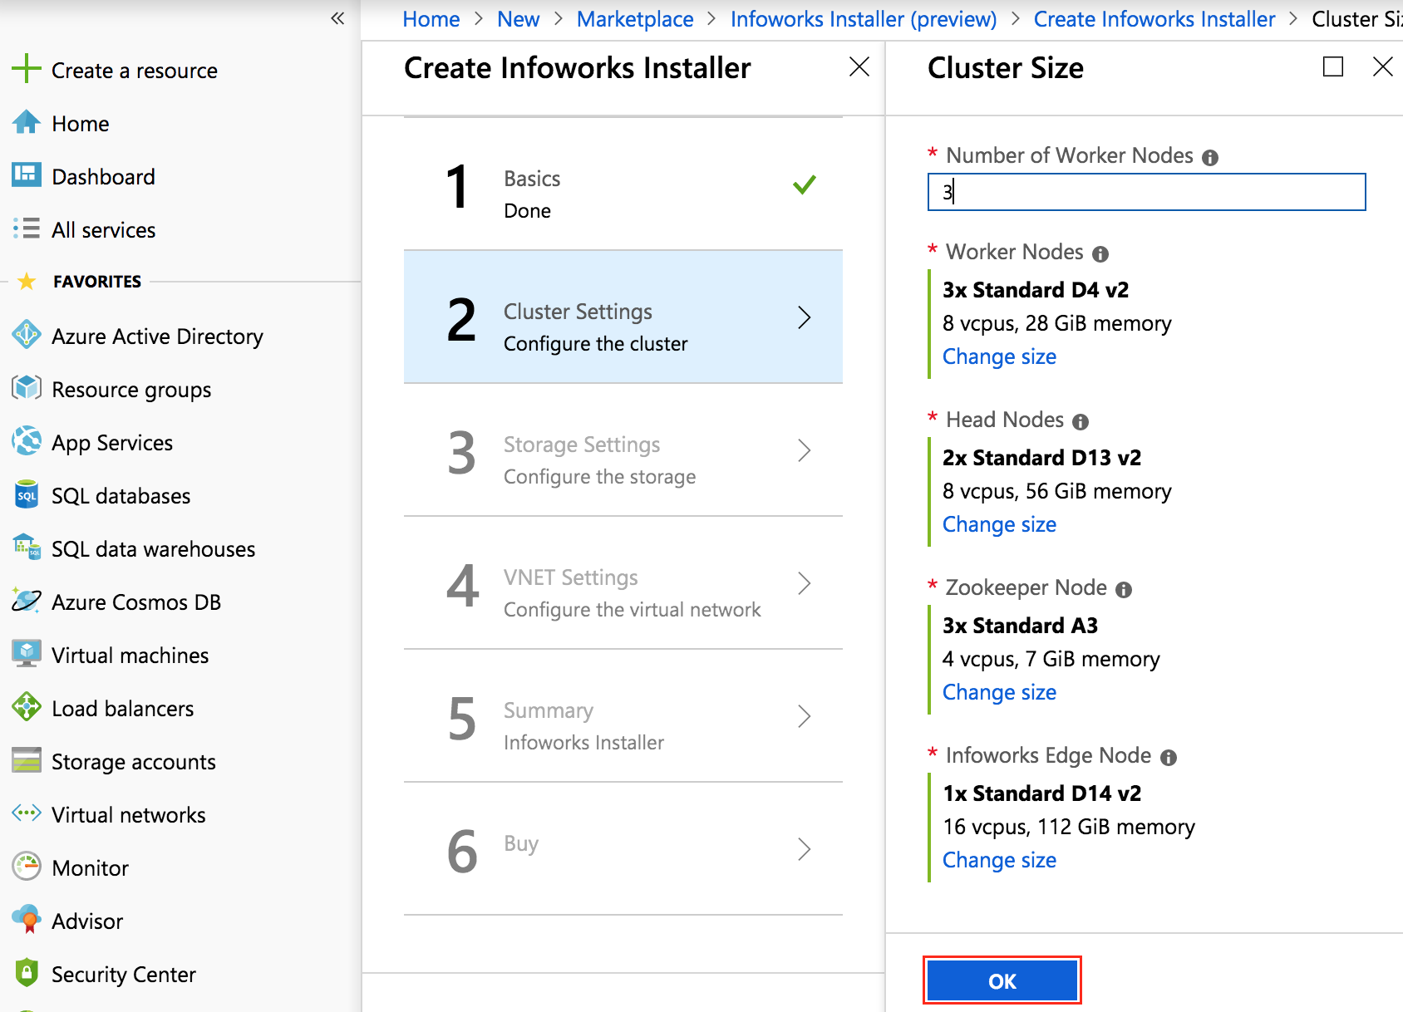Open step 3 Storage Settings
The width and height of the screenshot is (1403, 1012).
[x=623, y=450]
